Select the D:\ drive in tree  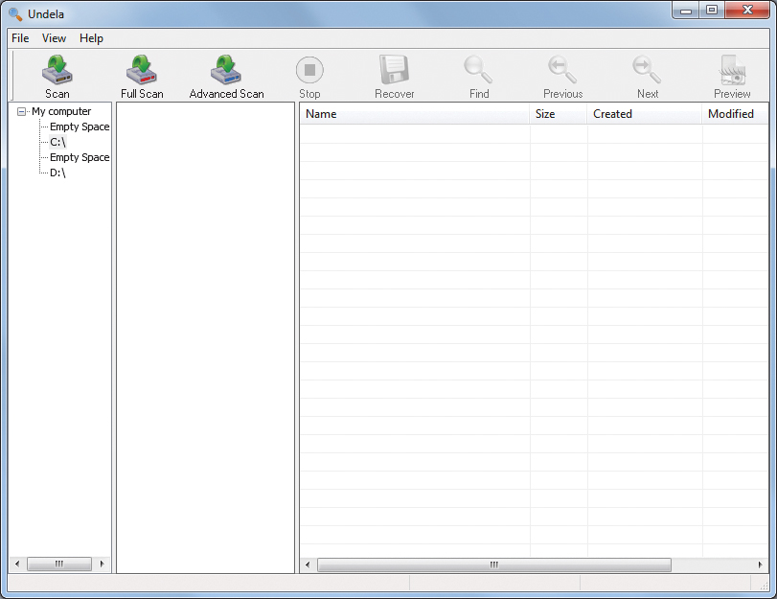[x=57, y=173]
